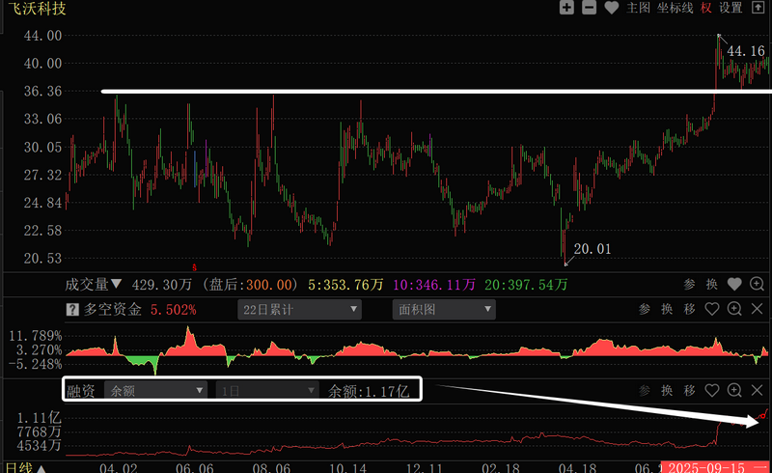The image size is (772, 473).
Task: Click the 2025-09-15 date marker on timeline
Action: click(x=706, y=466)
